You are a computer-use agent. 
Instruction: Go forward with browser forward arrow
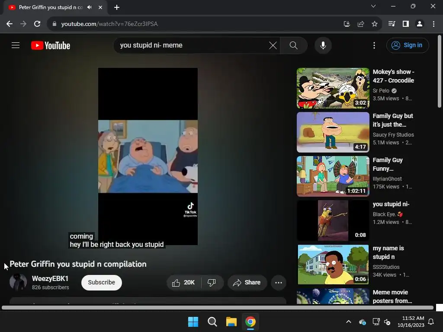tap(23, 24)
